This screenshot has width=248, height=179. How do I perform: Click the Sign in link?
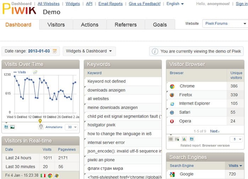pos(242,4)
